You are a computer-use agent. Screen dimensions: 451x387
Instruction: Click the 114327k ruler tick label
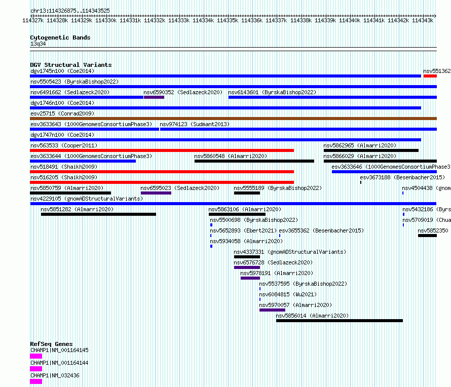click(33, 20)
